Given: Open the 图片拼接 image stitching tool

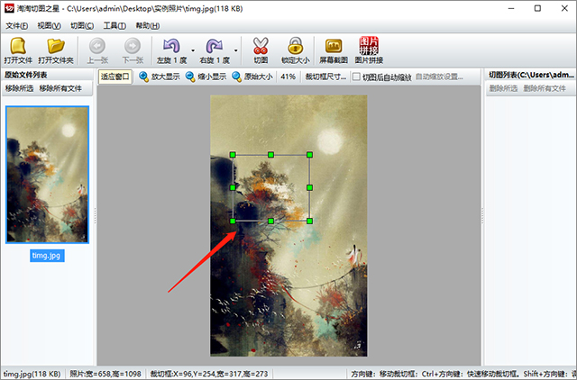Looking at the screenshot, I should [369, 45].
